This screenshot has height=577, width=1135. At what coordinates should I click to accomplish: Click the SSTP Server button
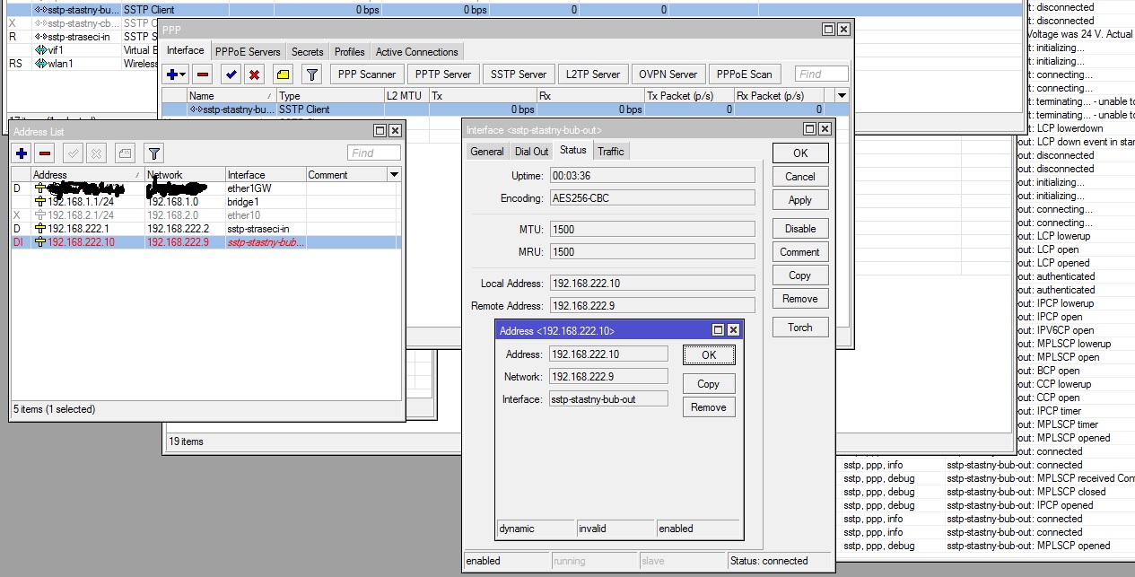[519, 74]
